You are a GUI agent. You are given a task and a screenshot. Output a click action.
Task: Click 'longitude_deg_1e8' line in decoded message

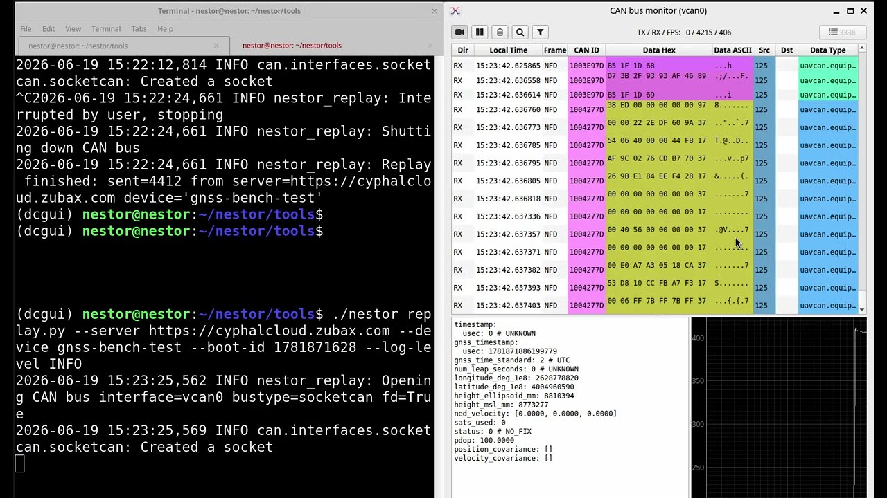(x=516, y=378)
